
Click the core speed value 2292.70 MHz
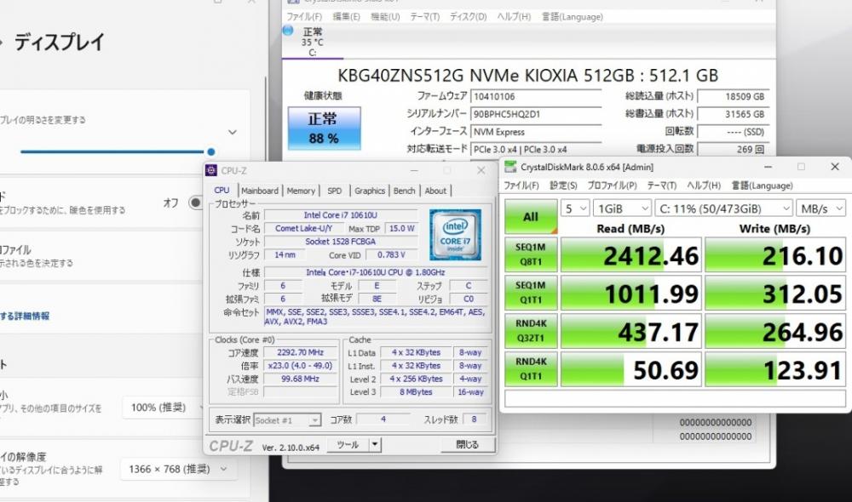pos(300,352)
